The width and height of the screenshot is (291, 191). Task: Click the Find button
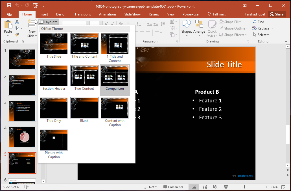258,22
